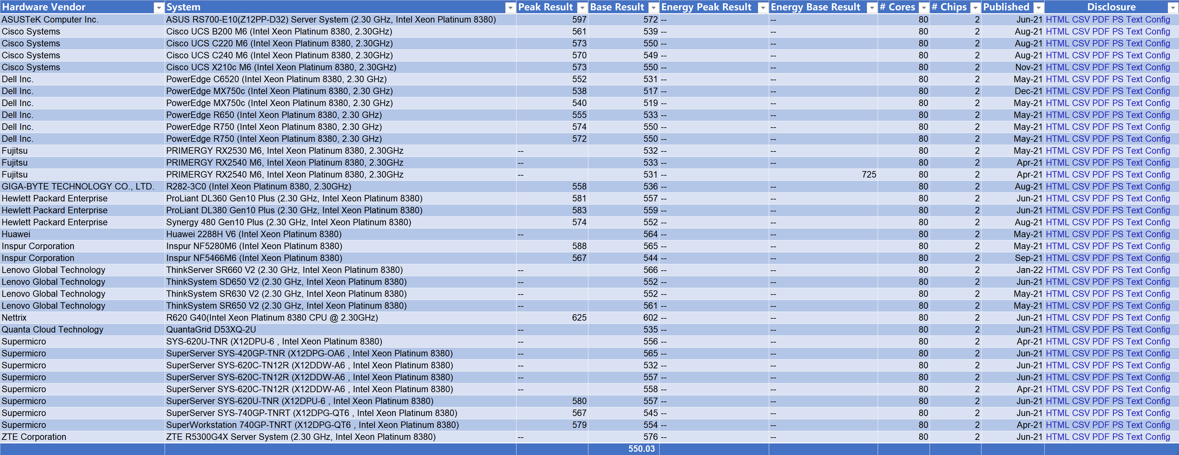The image size is (1179, 455).
Task: Open CSV link for Cisco UCS B200 M6
Action: coord(1081,32)
